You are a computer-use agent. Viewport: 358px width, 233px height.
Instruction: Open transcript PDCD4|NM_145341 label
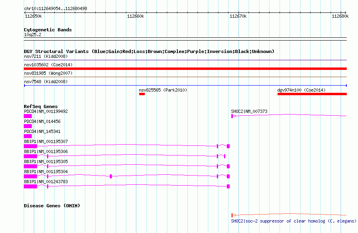tap(42, 131)
